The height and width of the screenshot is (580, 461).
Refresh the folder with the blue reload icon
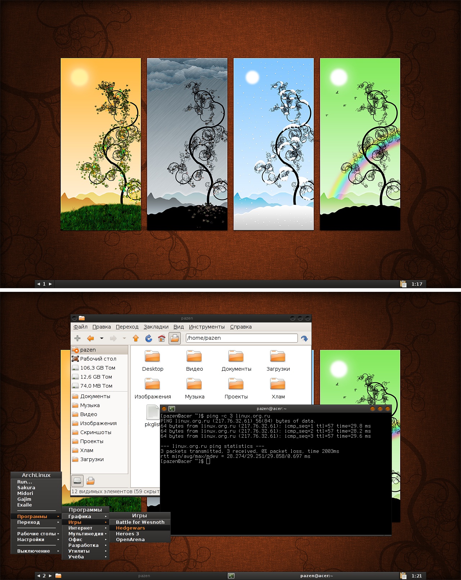(148, 338)
